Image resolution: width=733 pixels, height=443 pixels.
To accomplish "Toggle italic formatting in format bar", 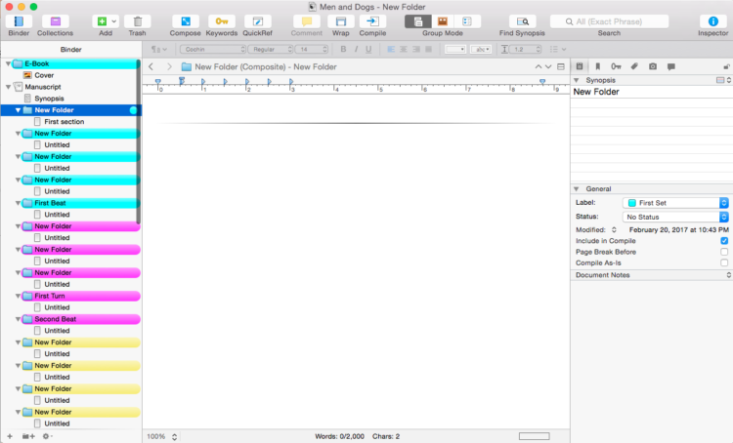I will [x=356, y=49].
